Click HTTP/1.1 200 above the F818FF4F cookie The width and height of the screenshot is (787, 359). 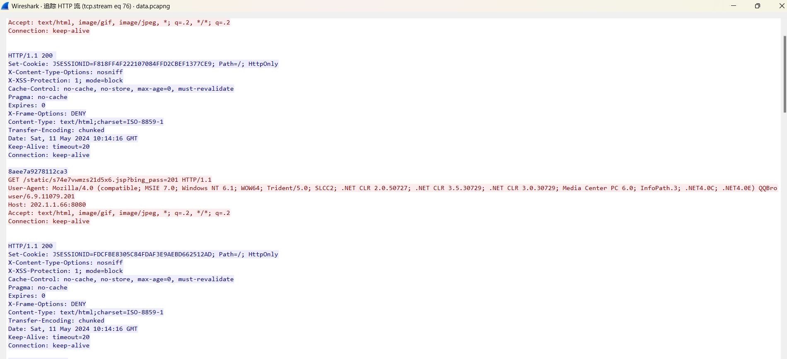[31, 55]
